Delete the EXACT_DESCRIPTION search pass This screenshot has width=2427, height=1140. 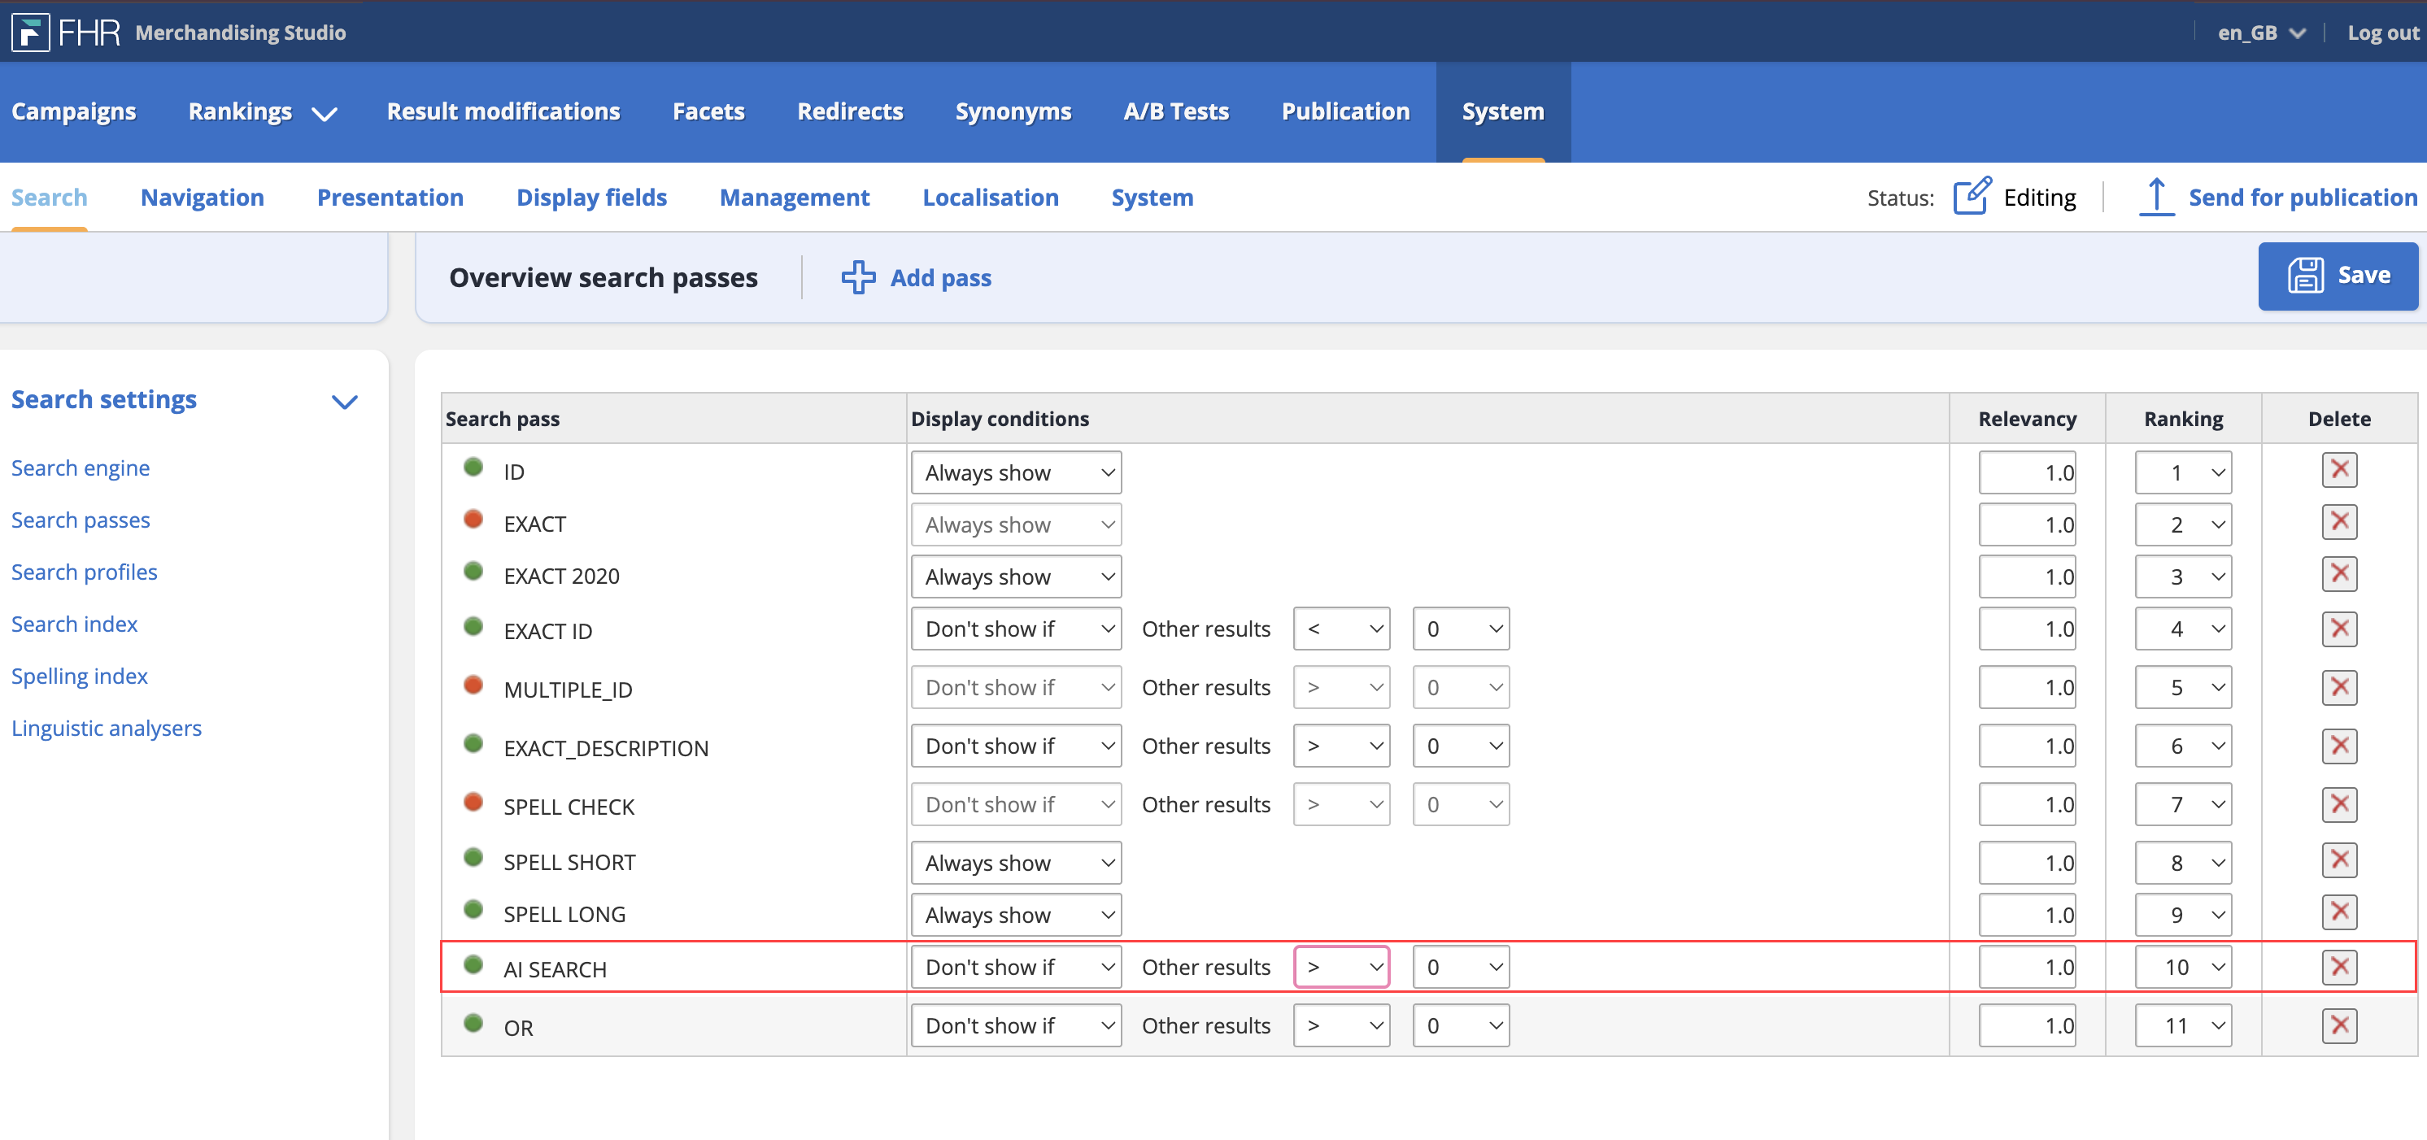[2338, 746]
